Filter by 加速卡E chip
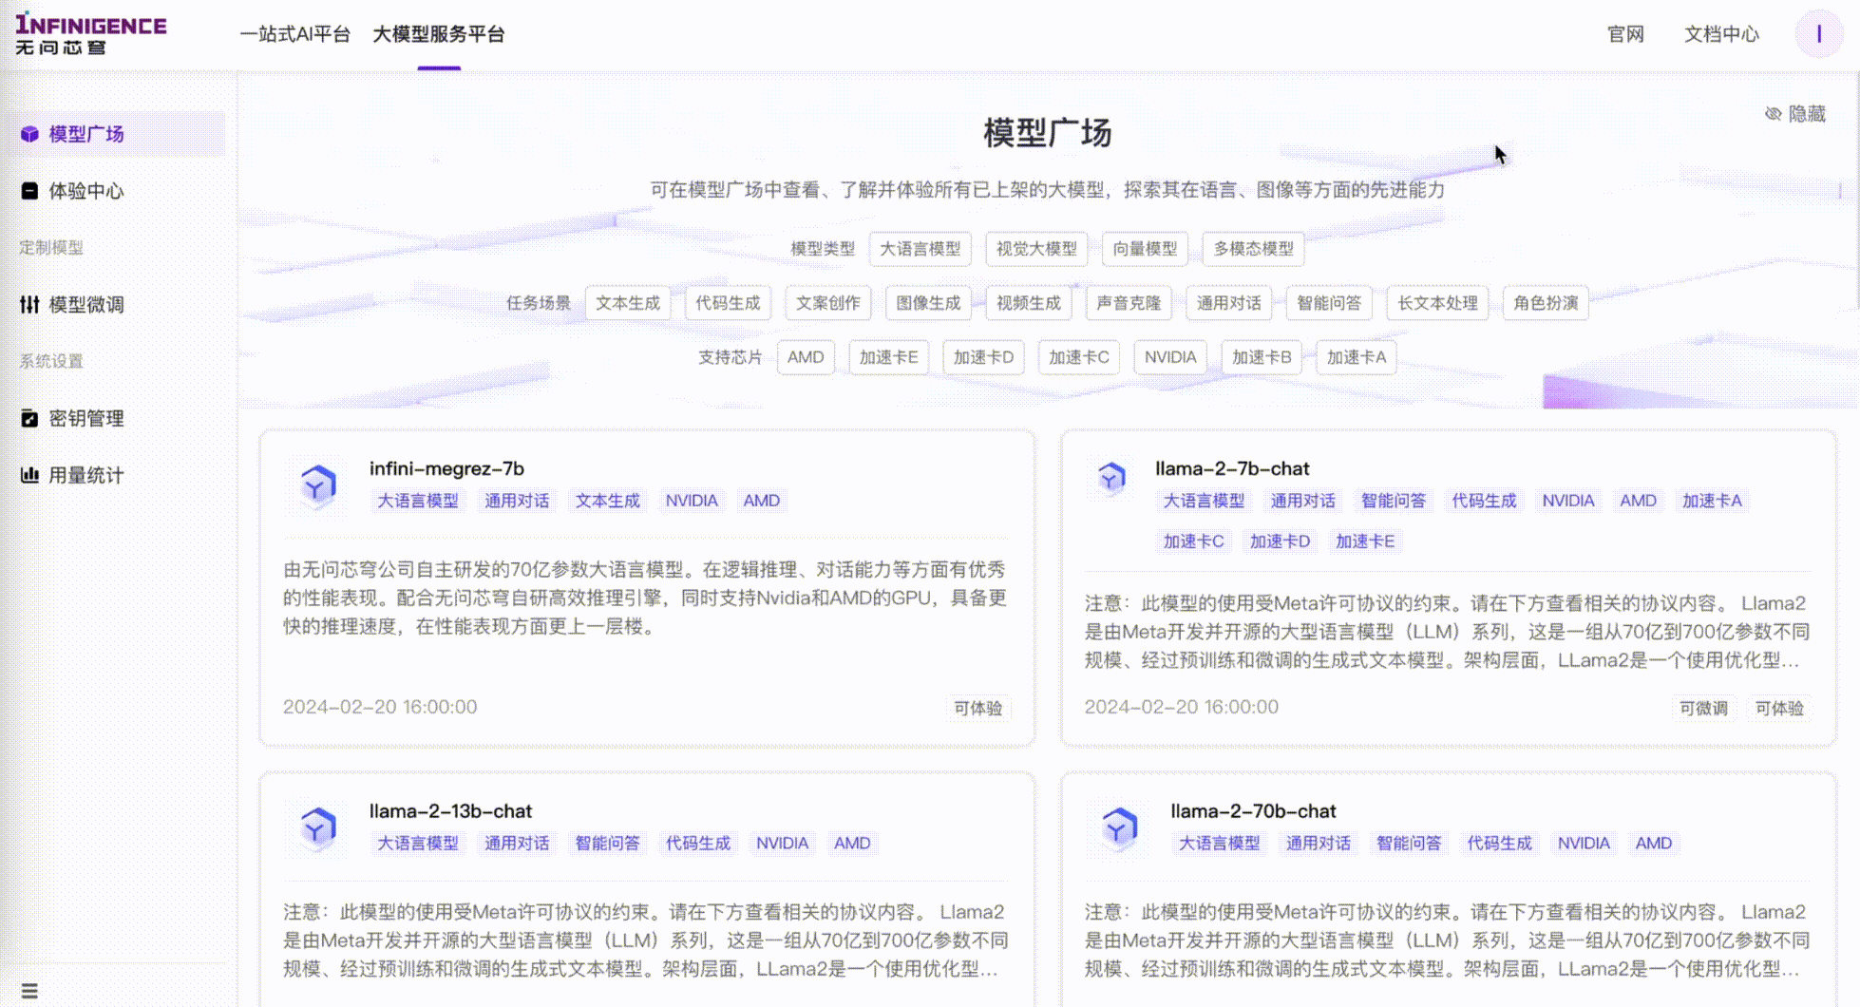1860x1007 pixels. pos(889,357)
